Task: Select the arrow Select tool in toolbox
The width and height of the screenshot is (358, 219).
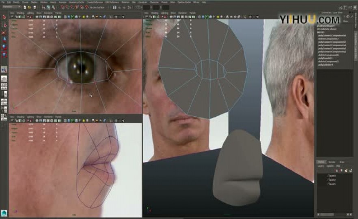Action: (x=4, y=17)
